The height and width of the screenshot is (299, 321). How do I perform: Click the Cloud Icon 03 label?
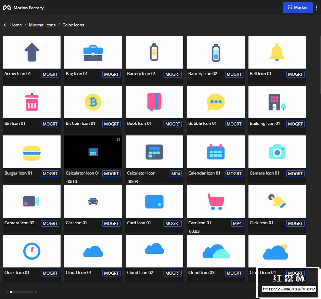[202, 273]
